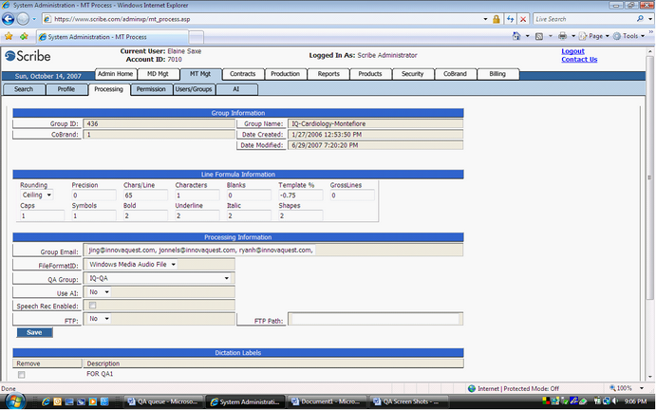Click the Chars/Line field with 65
Image resolution: width=656 pixels, height=410 pixels.
coord(145,195)
